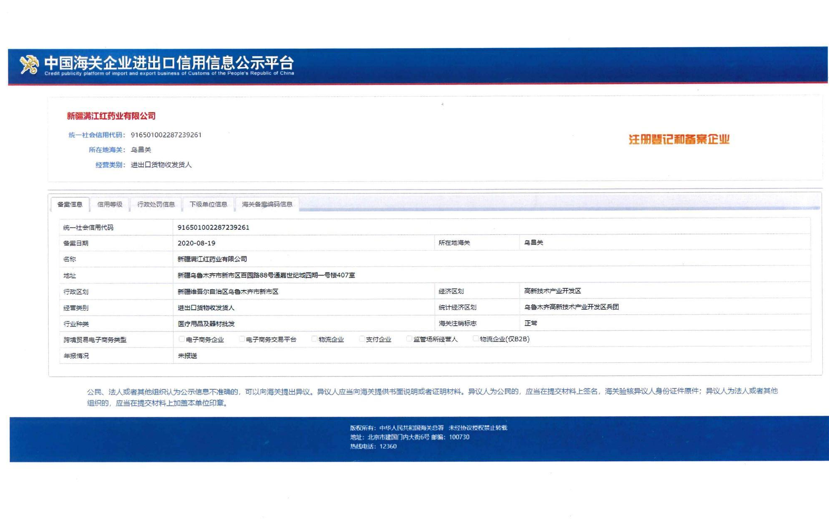This screenshot has height=519, width=829.
Task: Click the 备案日期 value 2020-08-19
Action: (x=196, y=243)
